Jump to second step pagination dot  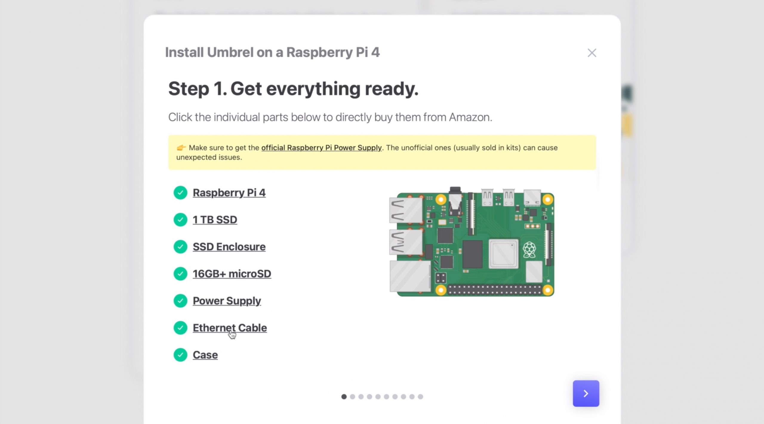[x=352, y=397]
